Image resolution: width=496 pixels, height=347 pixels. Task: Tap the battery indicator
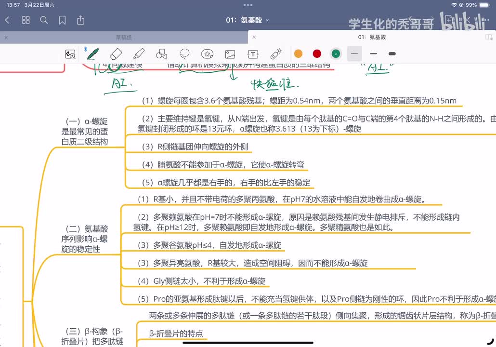(x=484, y=5)
